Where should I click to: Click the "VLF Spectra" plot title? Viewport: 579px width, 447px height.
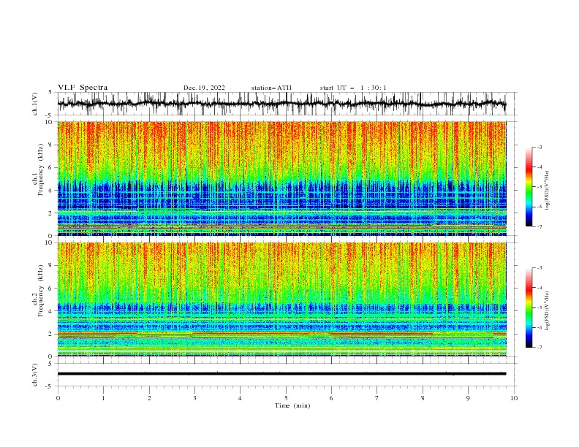coord(83,88)
